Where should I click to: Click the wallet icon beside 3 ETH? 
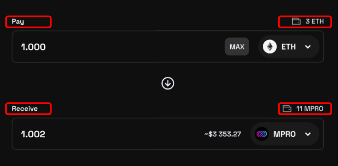click(296, 22)
